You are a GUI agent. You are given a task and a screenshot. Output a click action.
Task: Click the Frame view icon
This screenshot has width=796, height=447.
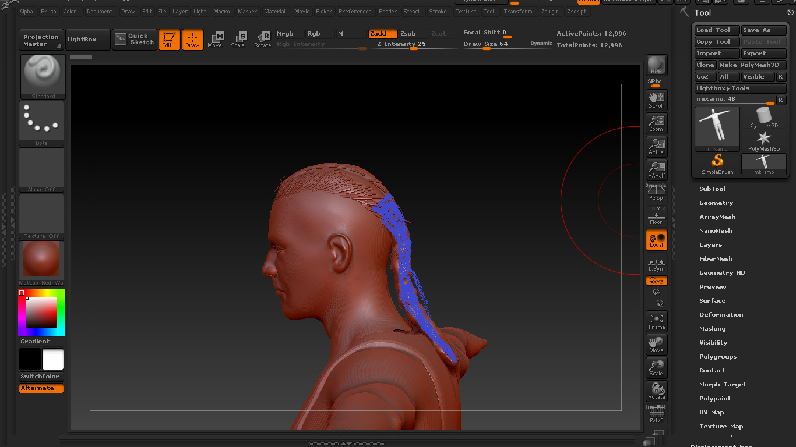pos(656,321)
